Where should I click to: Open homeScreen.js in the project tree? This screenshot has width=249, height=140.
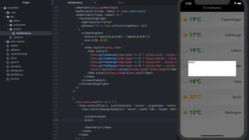(23, 33)
